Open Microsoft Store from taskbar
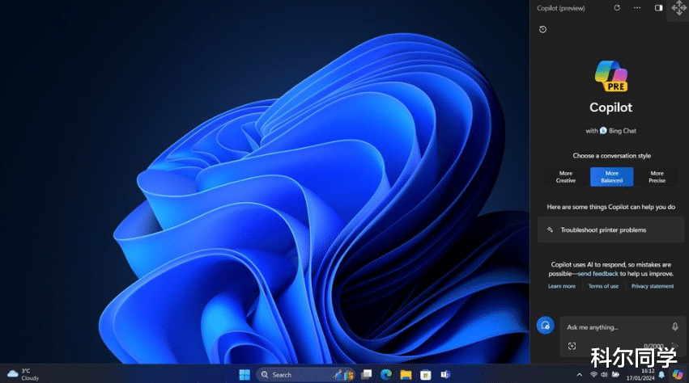 [425, 375]
